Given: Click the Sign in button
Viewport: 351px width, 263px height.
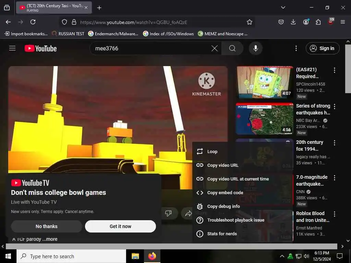Looking at the screenshot, I should pyautogui.click(x=323, y=48).
